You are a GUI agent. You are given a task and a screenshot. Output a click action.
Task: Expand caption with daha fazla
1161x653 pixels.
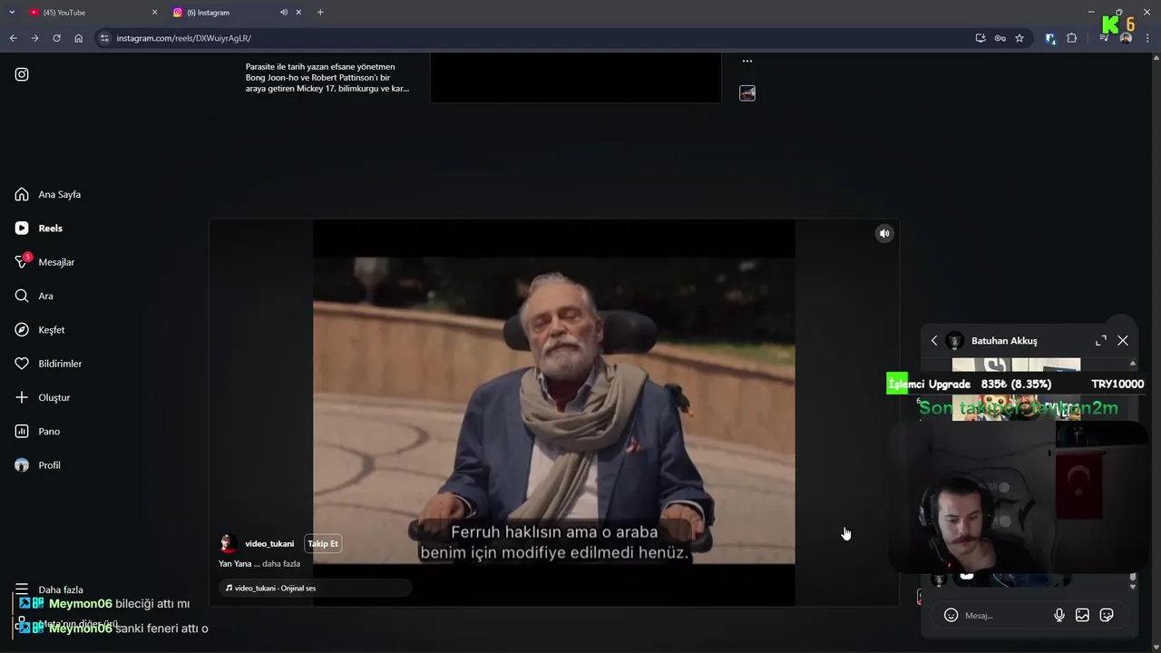pos(281,564)
